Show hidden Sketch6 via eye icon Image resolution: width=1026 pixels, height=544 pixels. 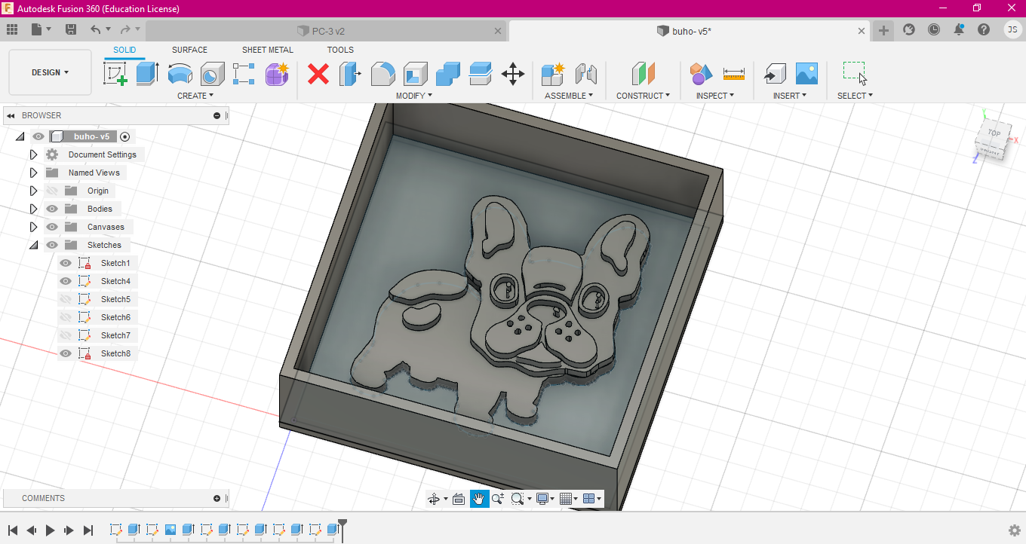click(66, 317)
